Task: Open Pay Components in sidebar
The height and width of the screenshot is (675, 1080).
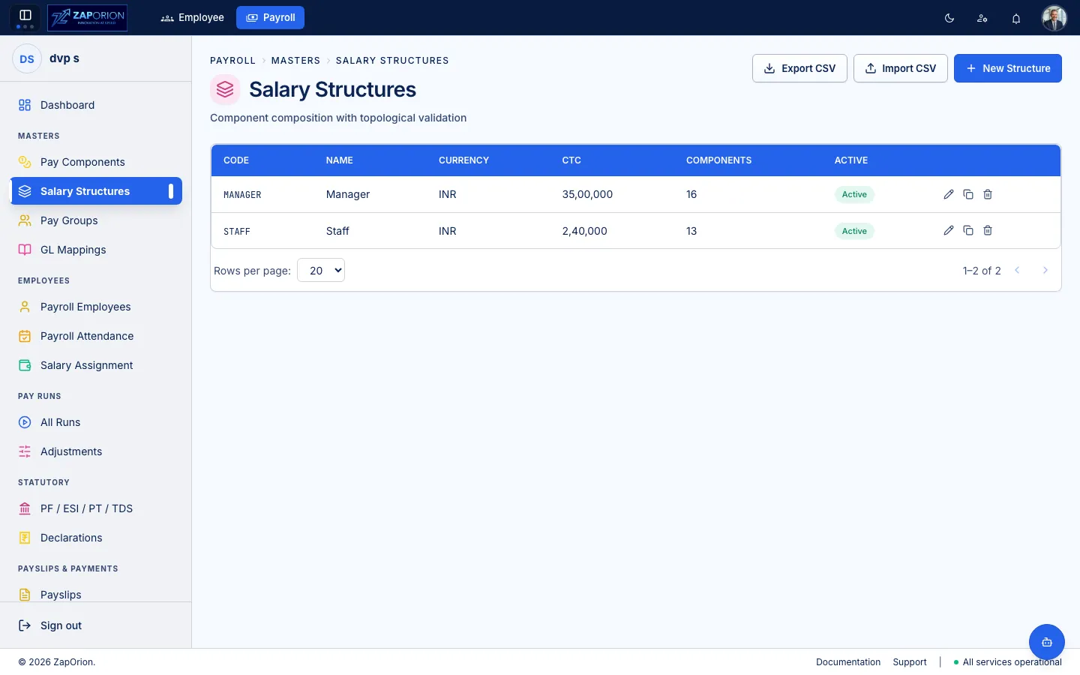Action: 96,162
